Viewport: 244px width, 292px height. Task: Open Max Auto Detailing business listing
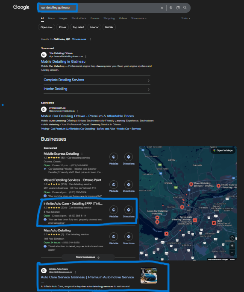click(x=57, y=230)
